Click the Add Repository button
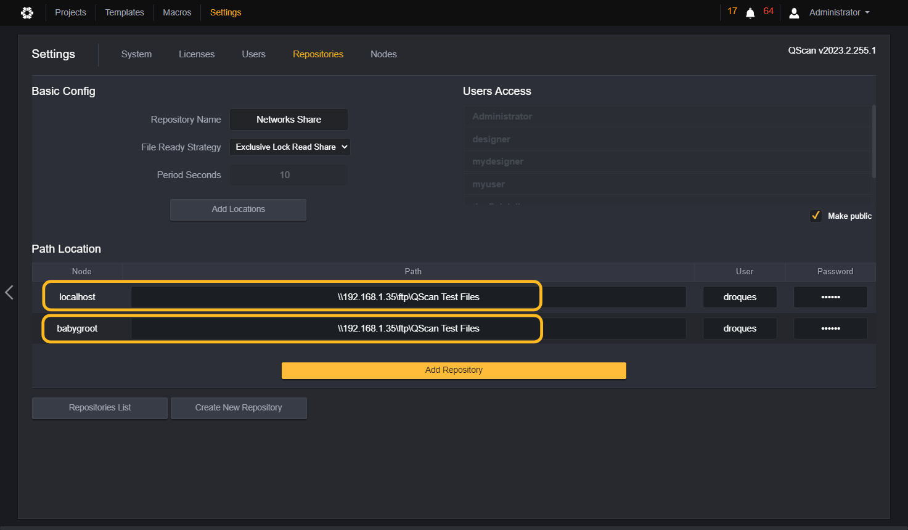The height and width of the screenshot is (530, 908). (454, 370)
